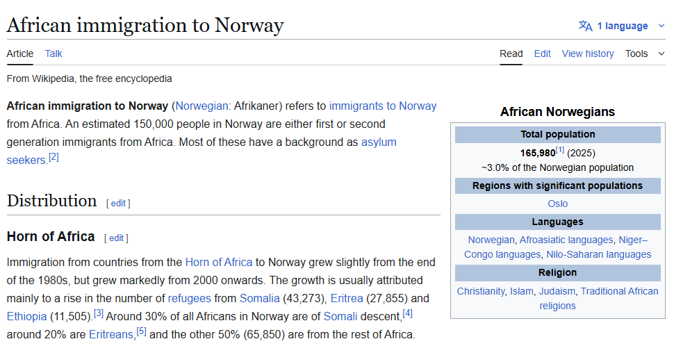Image resolution: width=674 pixels, height=355 pixels.
Task: Edit the Distribution section
Action: pyautogui.click(x=118, y=203)
